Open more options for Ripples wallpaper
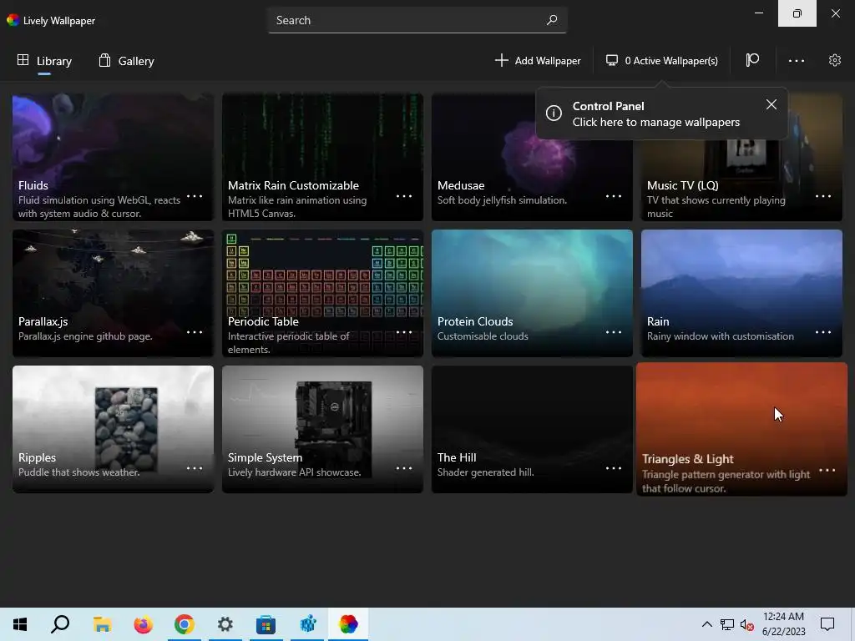855x641 pixels. [x=194, y=468]
